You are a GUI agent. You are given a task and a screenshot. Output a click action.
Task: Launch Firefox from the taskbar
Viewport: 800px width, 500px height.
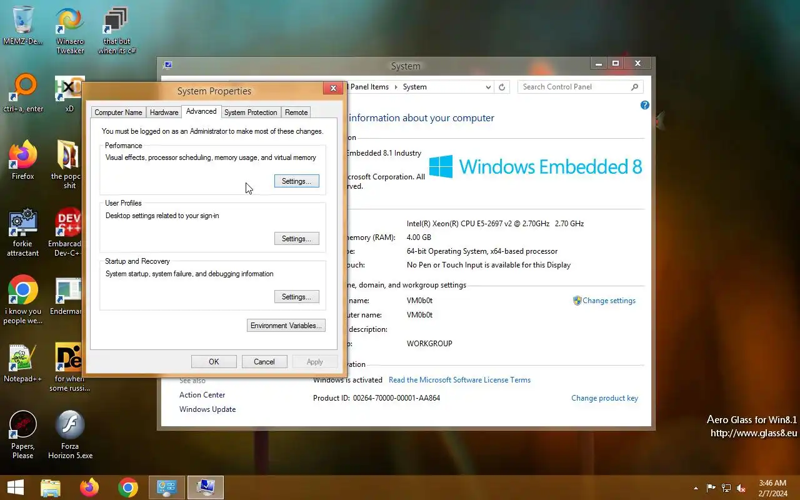89,487
